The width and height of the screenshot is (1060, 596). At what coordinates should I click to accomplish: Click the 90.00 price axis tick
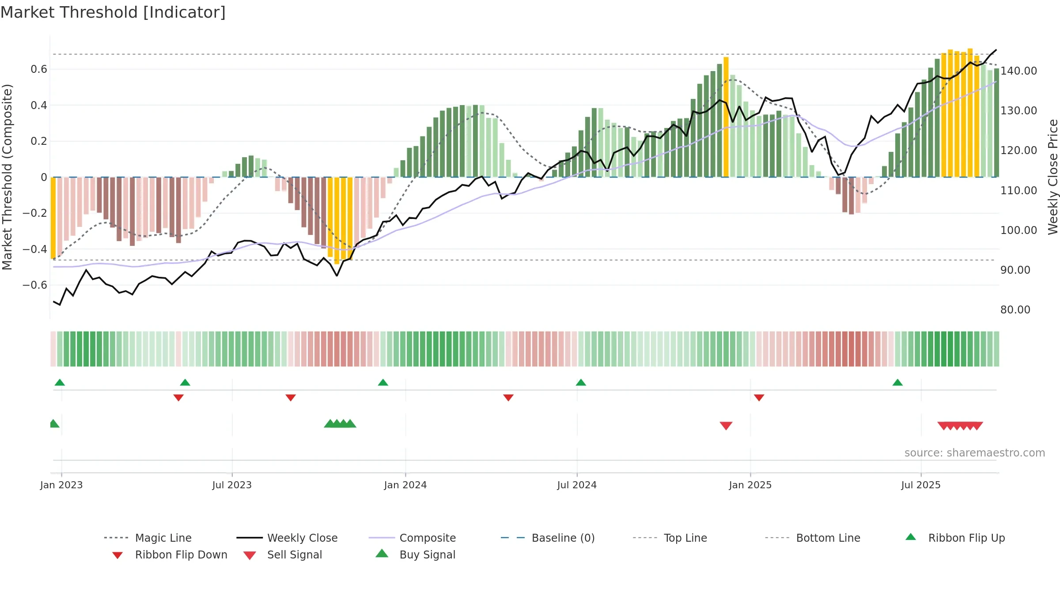[1015, 270]
